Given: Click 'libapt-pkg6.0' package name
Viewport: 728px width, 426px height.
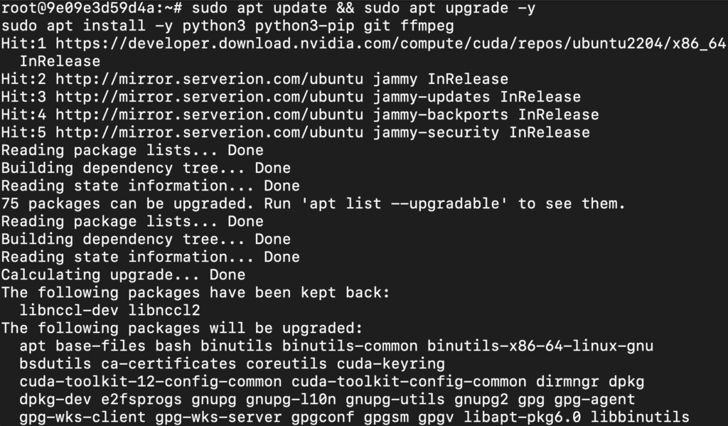Looking at the screenshot, I should pos(523,417).
